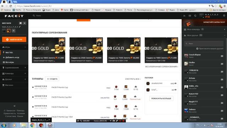Click the FACEIT logo in the header

click(14, 16)
